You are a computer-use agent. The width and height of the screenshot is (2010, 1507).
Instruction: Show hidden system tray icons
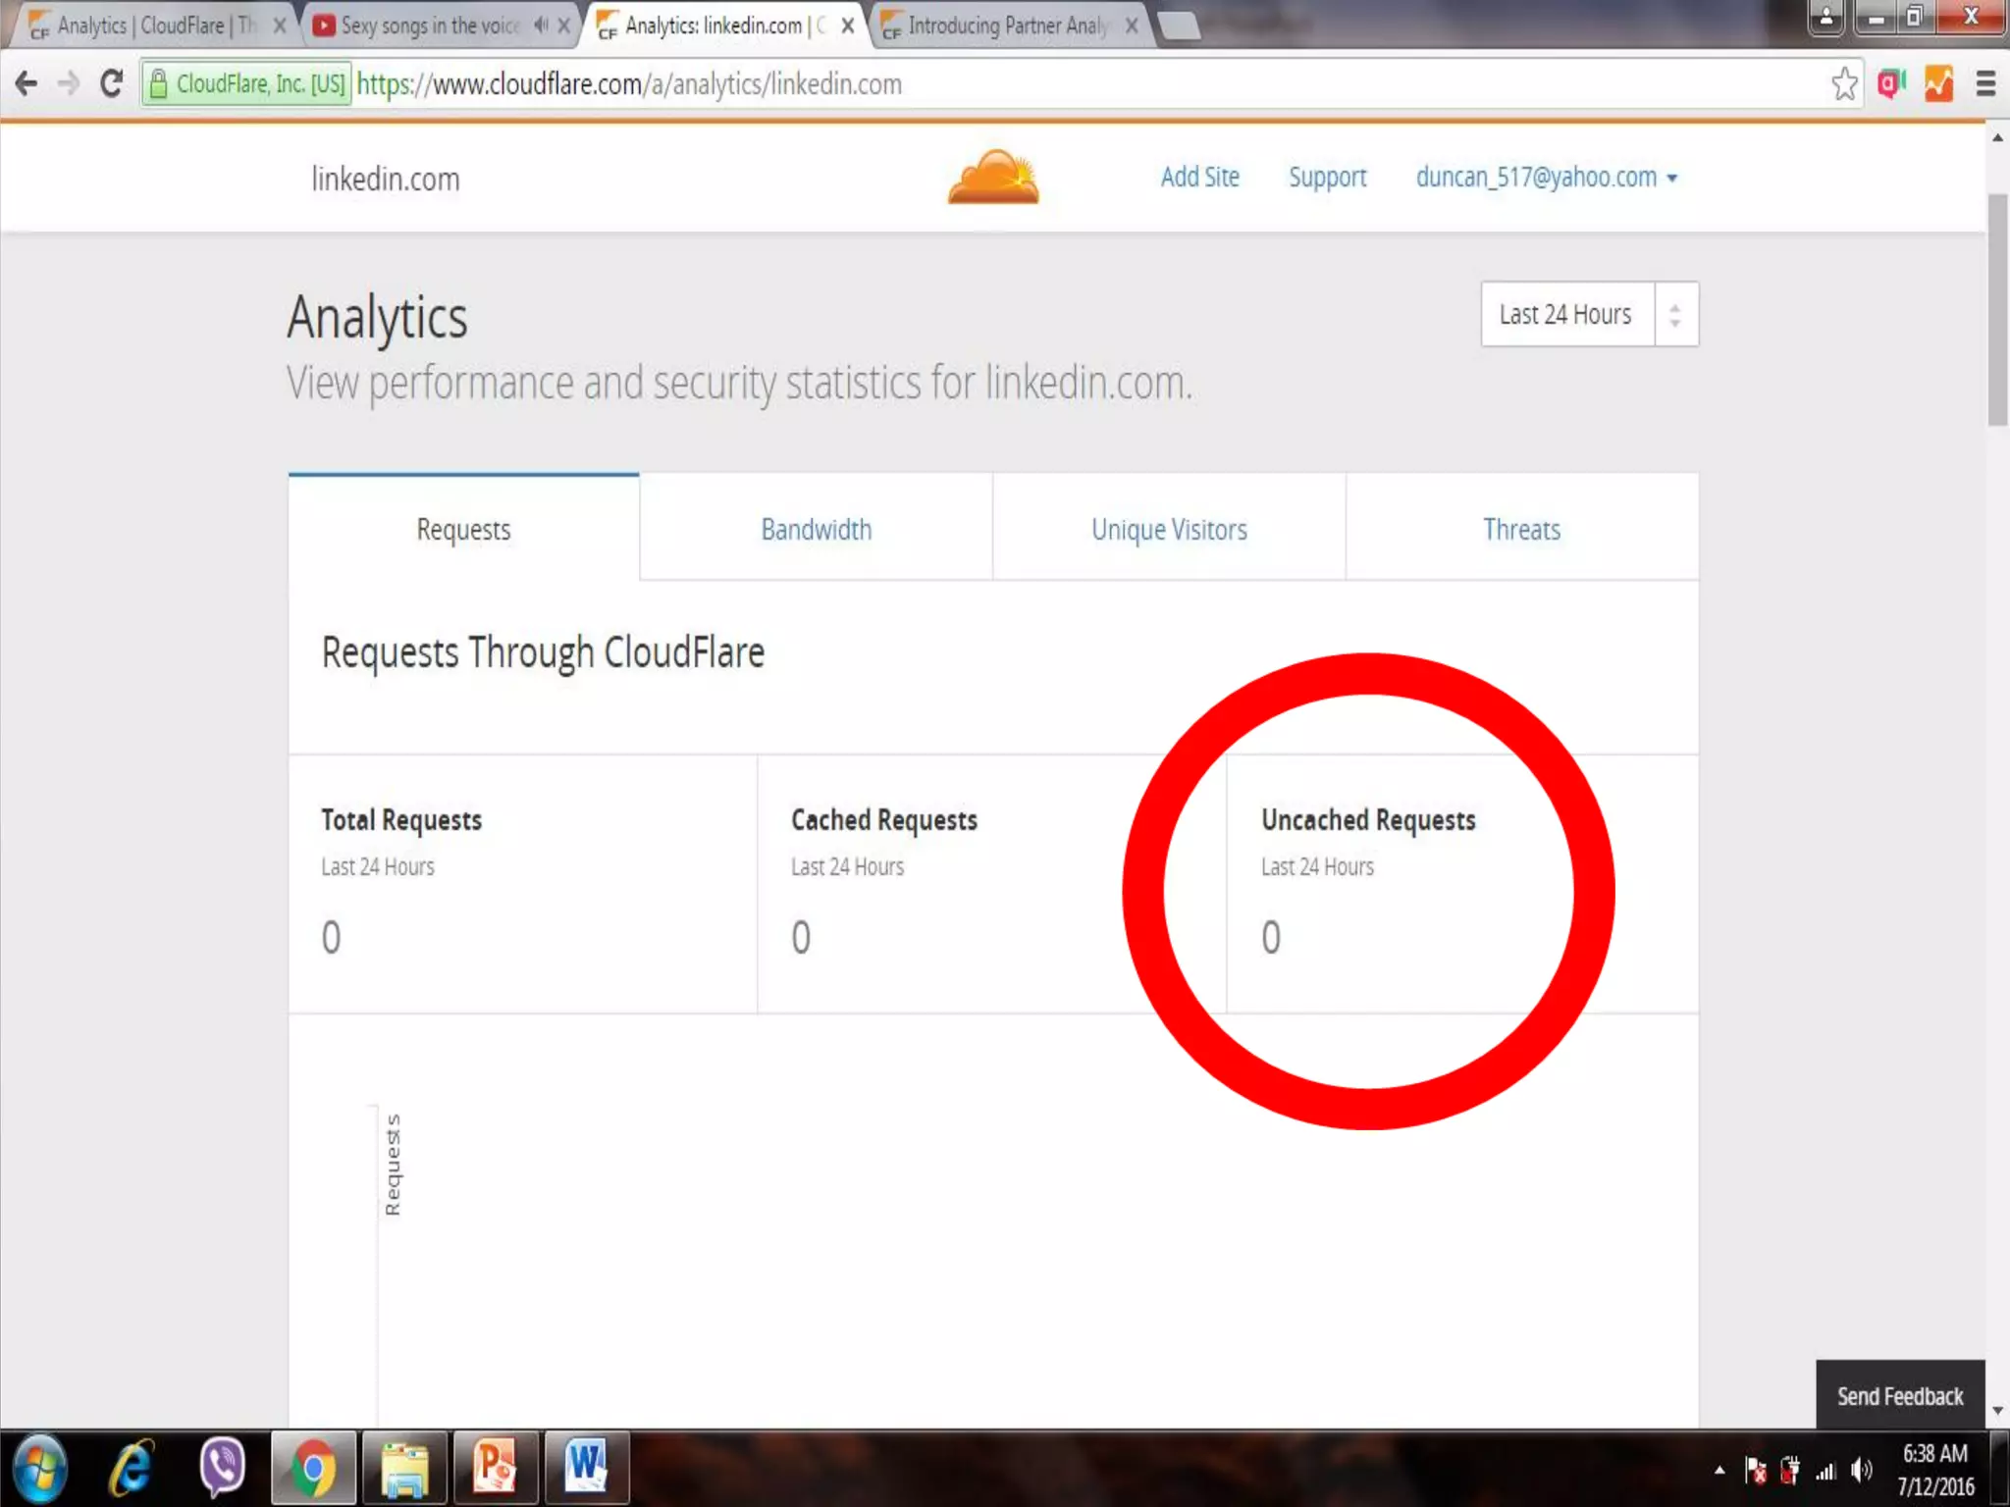click(x=1719, y=1470)
